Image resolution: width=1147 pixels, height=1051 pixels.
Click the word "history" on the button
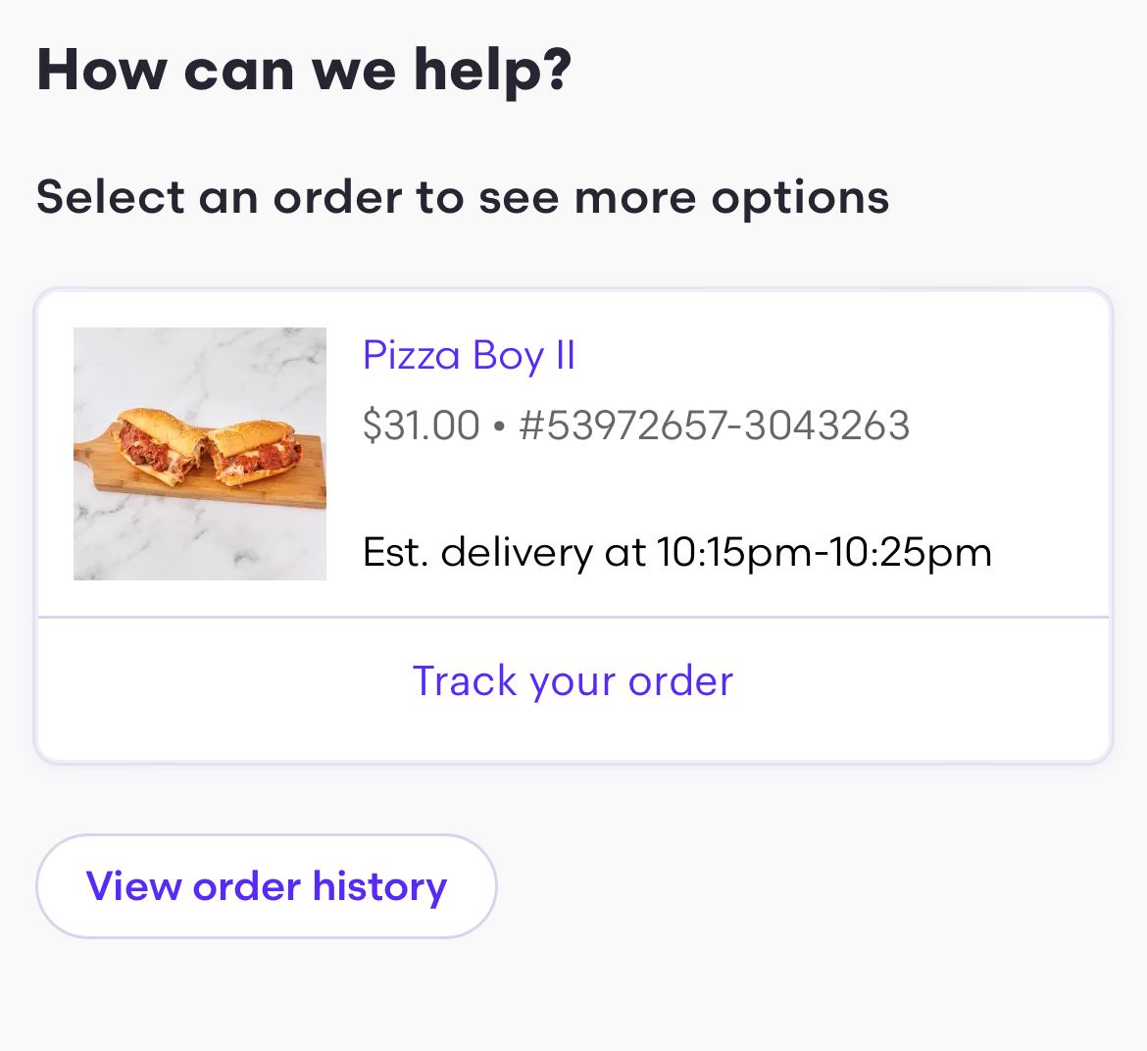tap(379, 886)
